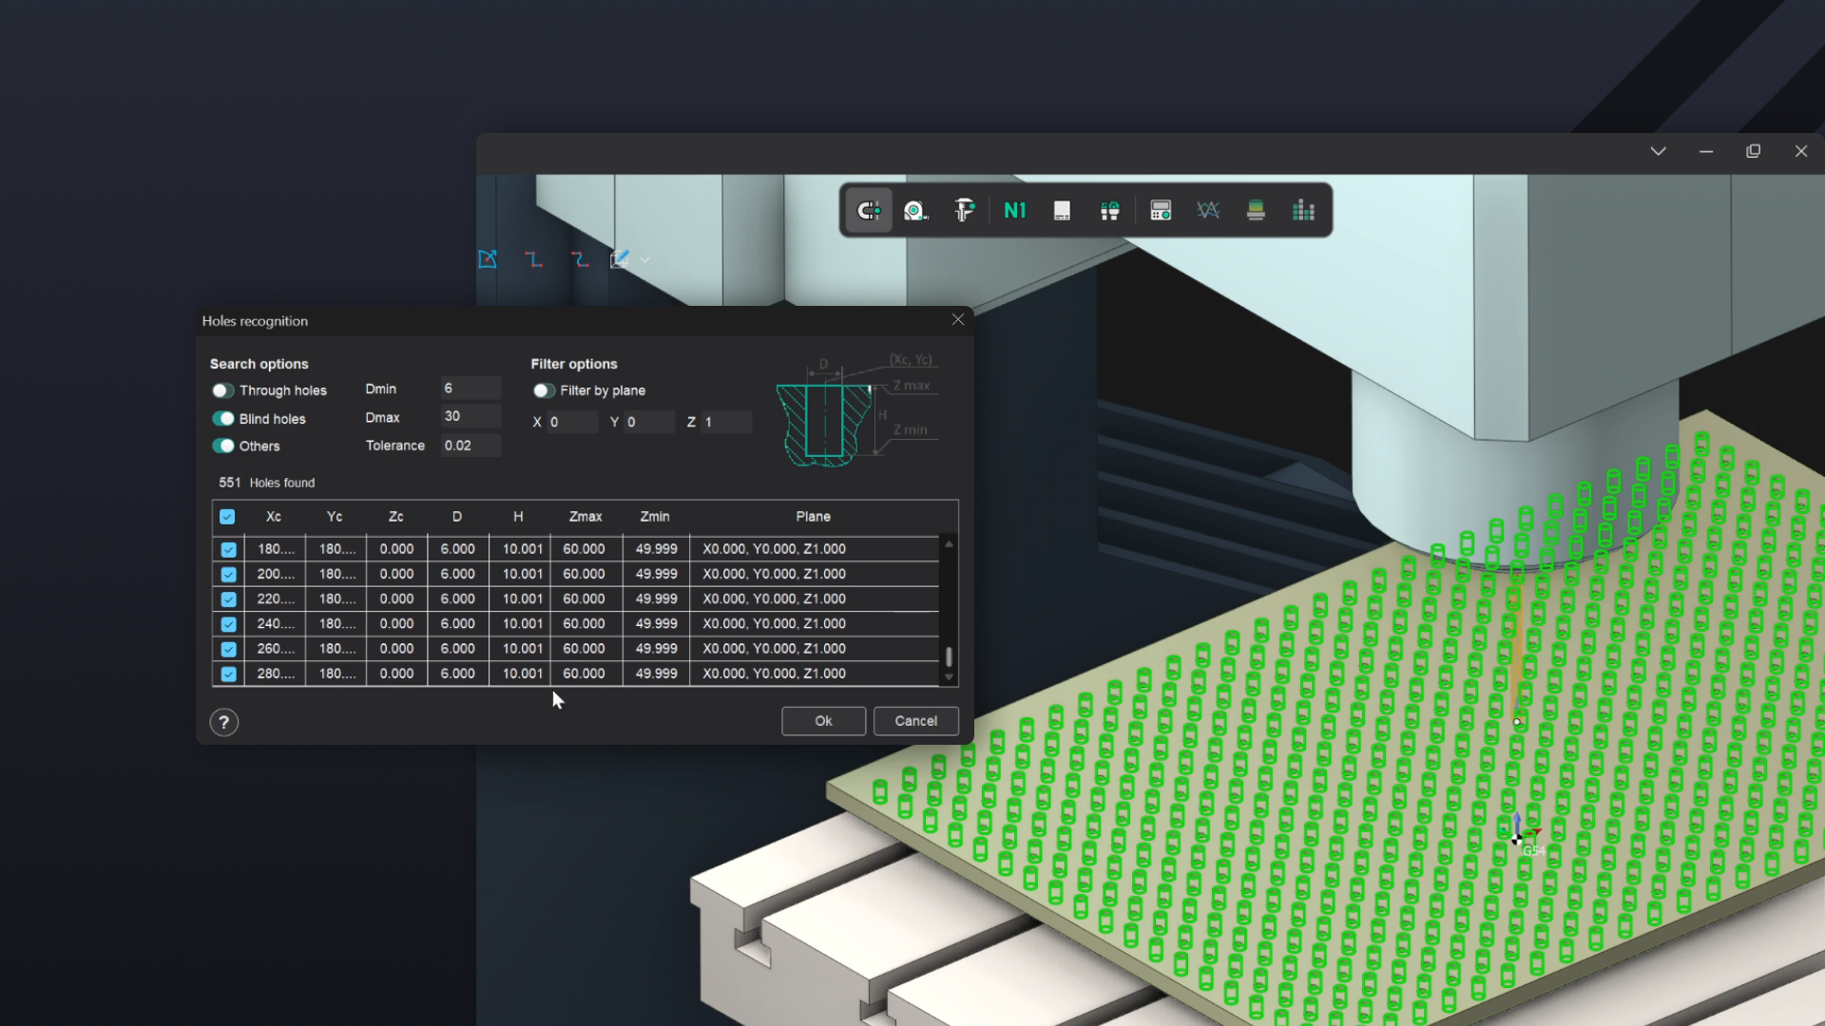Screen dimensions: 1825x1026
Task: Click the Holes recognition help icon
Action: point(224,722)
